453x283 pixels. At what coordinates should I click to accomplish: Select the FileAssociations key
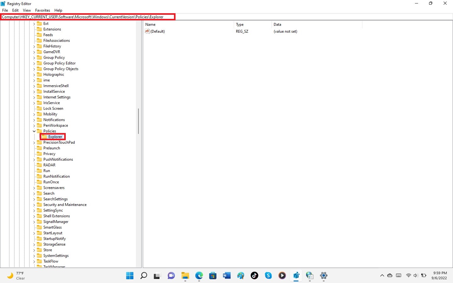(57, 41)
